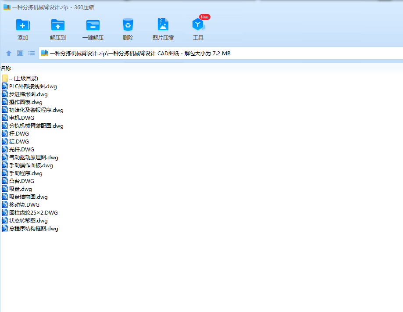The width and height of the screenshot is (403, 312).
Task: Select file 总程序结构框图.dwg
Action: (x=34, y=229)
